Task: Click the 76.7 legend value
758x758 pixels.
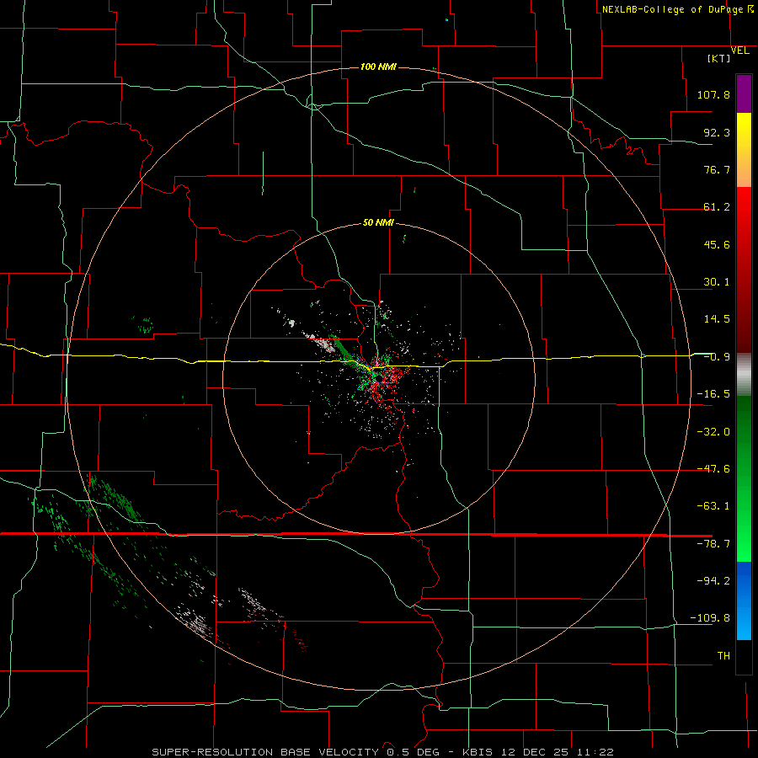Action: (717, 169)
